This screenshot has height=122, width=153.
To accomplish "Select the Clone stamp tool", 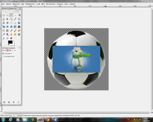I will click(11, 34).
